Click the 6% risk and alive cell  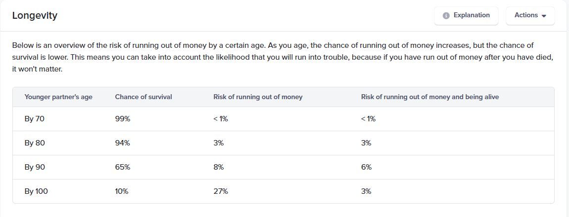[366, 167]
